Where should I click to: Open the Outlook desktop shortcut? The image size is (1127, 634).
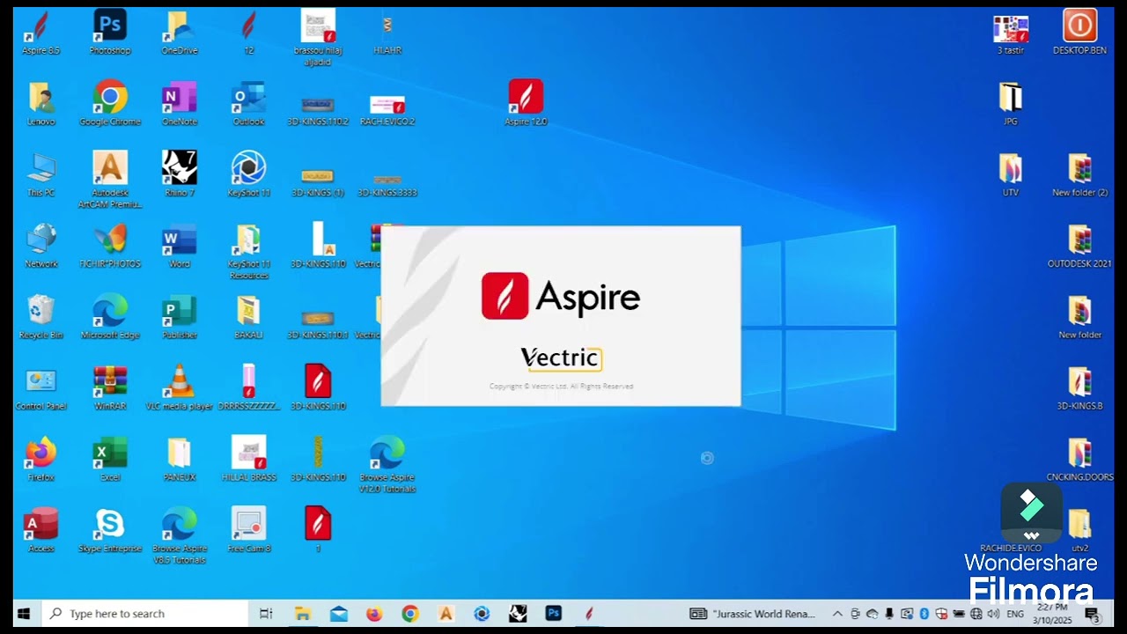[x=248, y=104]
